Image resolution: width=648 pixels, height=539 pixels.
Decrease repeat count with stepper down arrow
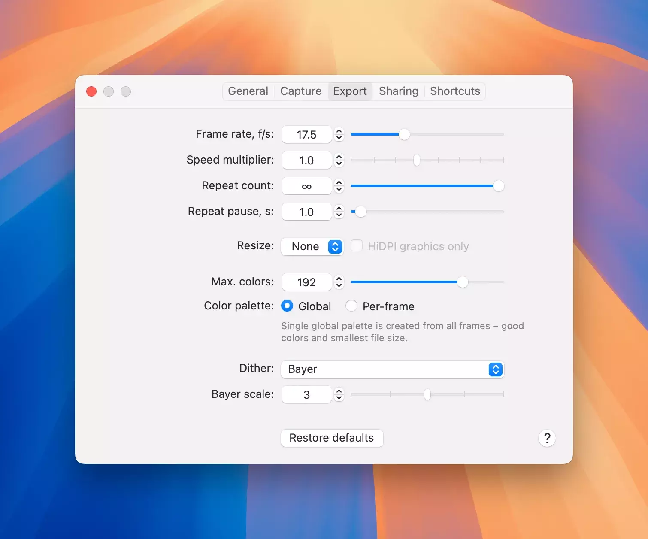[x=339, y=189]
